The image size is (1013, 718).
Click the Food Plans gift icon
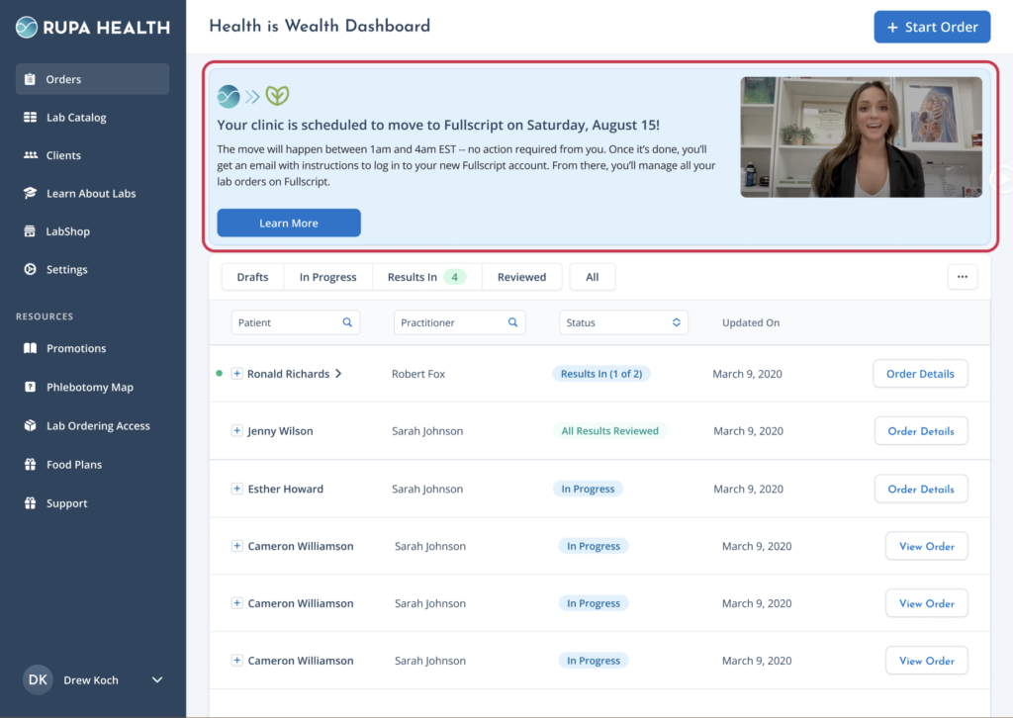point(30,465)
